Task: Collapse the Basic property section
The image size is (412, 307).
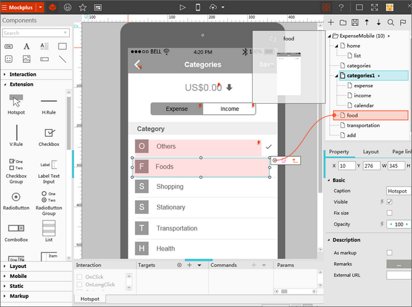Action: click(329, 180)
